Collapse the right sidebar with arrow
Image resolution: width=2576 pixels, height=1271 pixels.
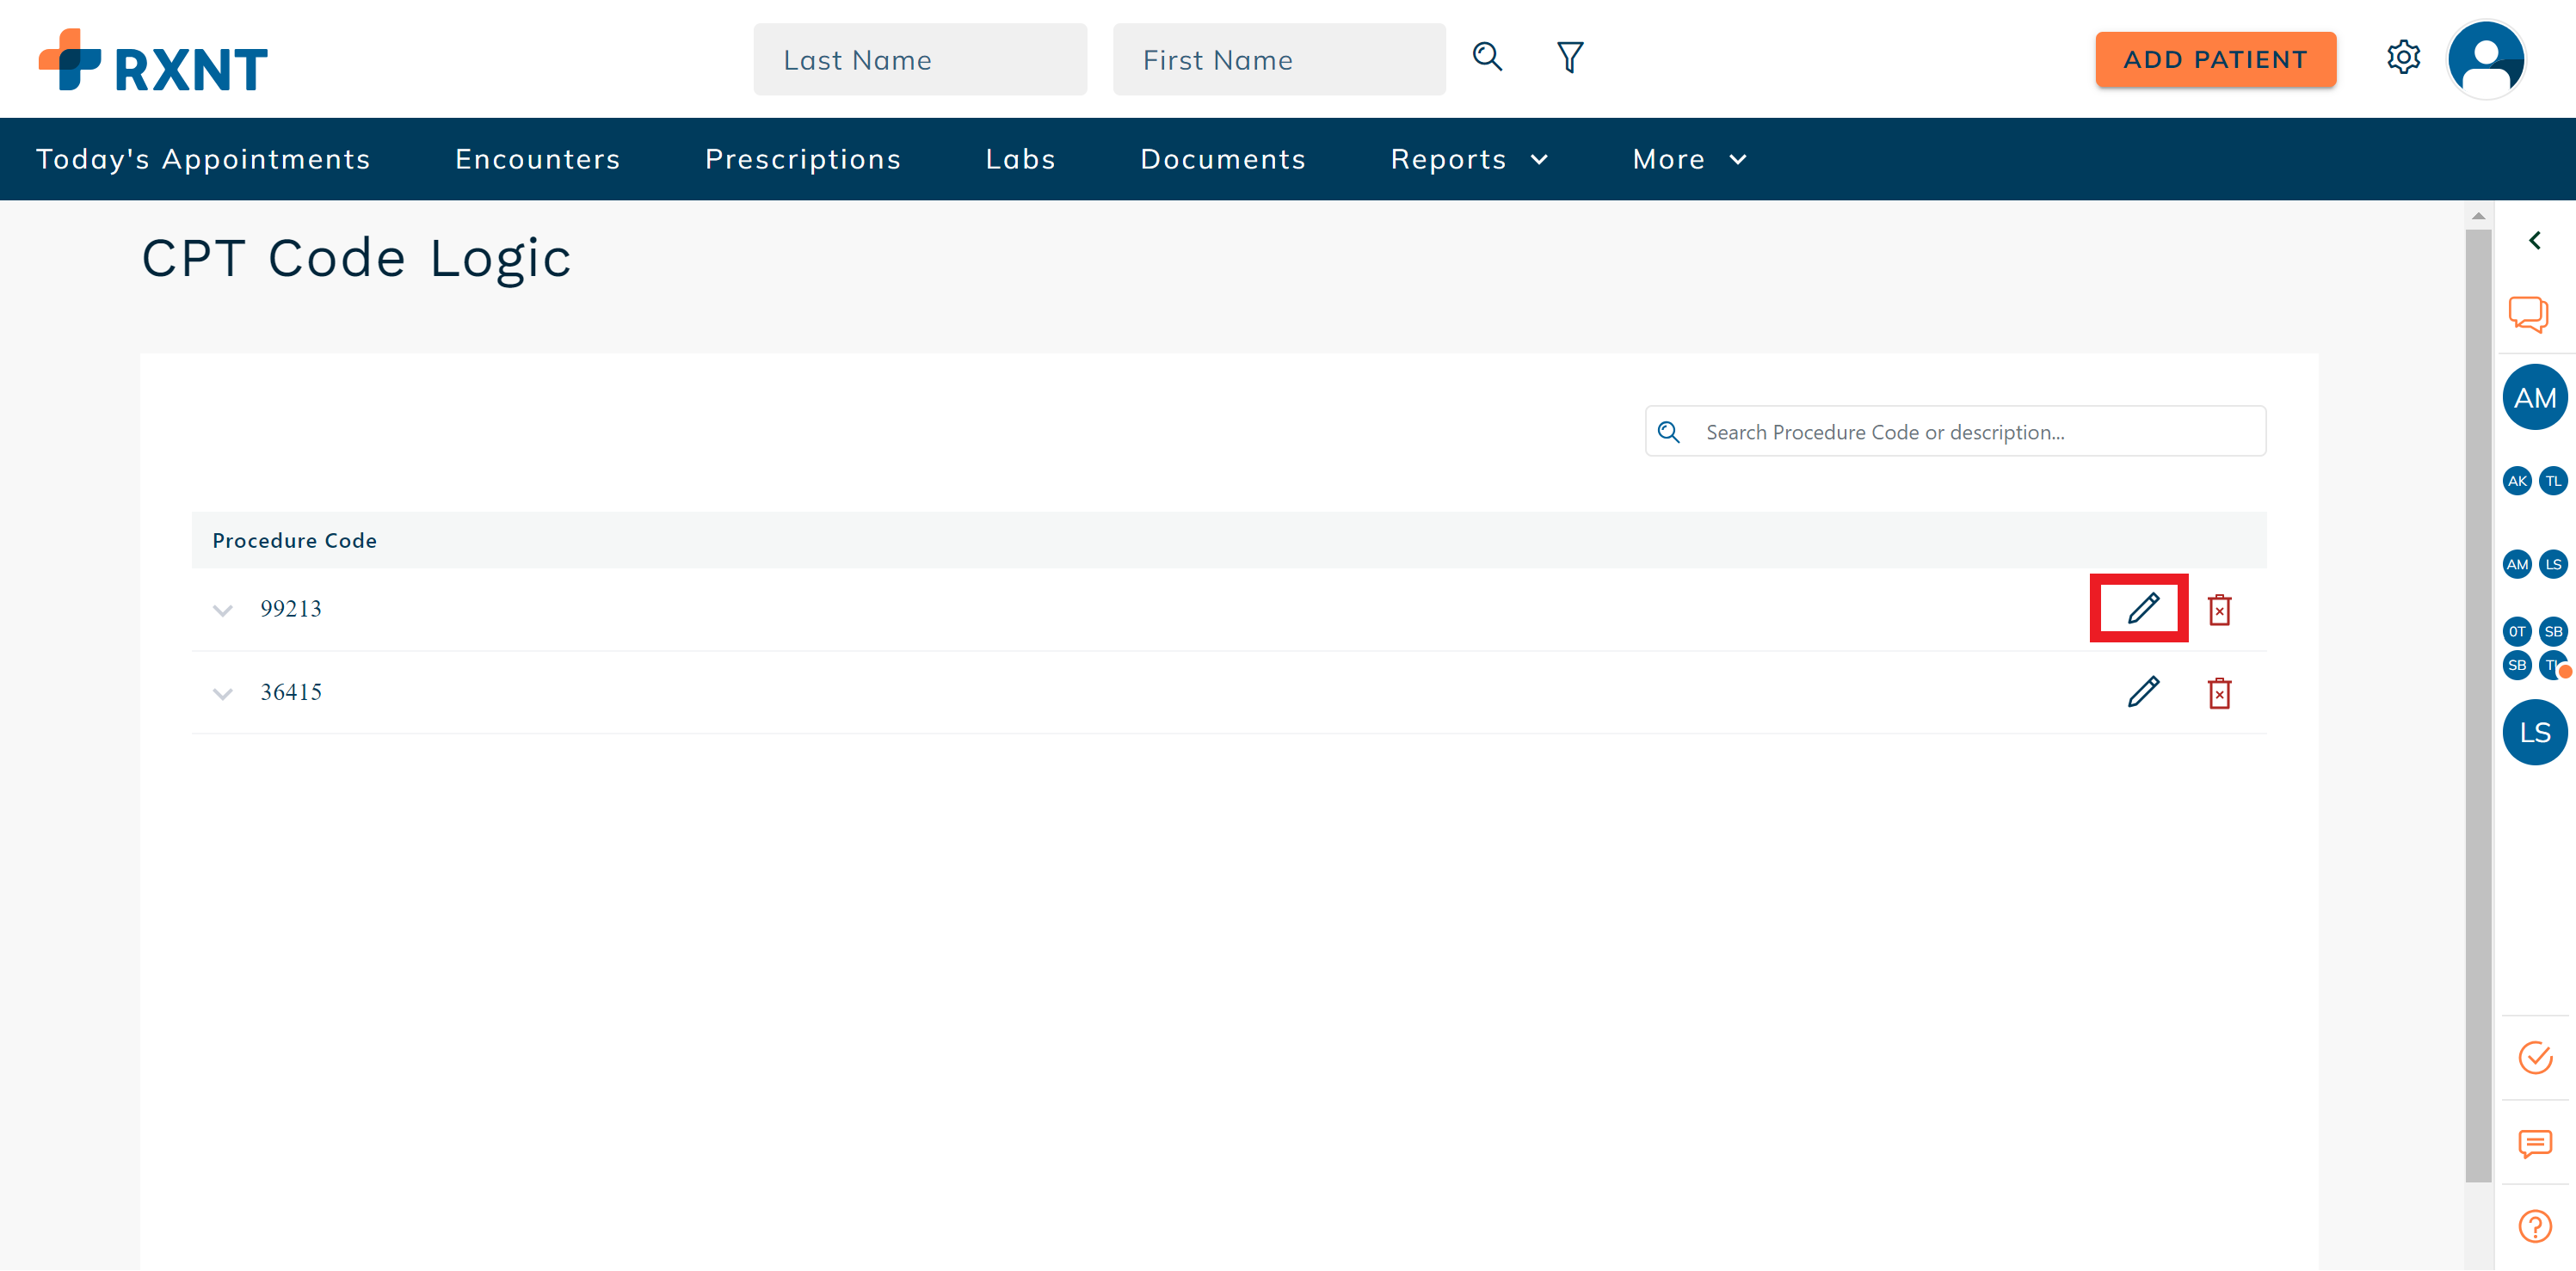tap(2534, 240)
